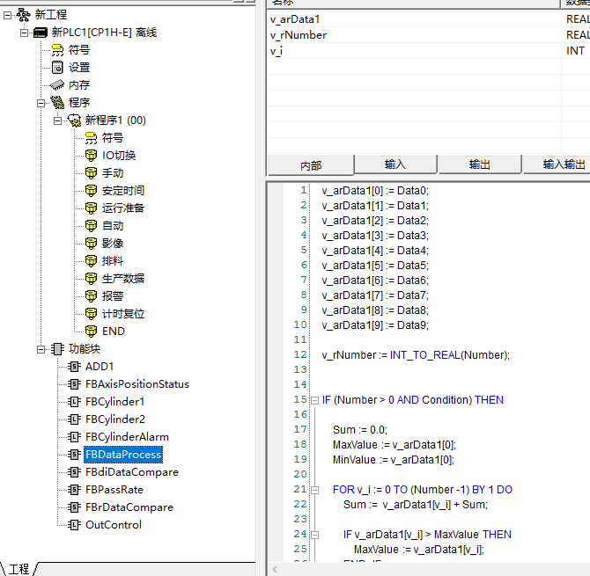Open the 工程 workspace tab

(x=18, y=569)
